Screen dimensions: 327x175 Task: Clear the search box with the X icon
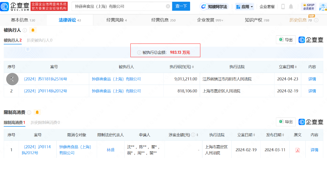[x=168, y=7]
